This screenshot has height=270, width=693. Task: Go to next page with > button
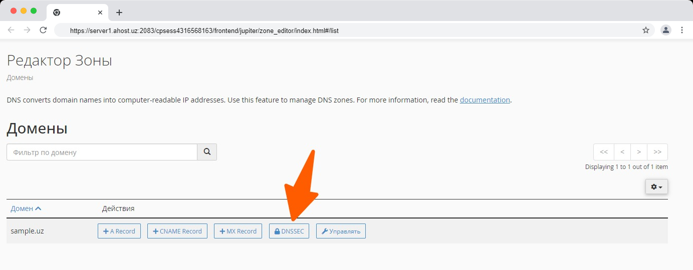(639, 152)
